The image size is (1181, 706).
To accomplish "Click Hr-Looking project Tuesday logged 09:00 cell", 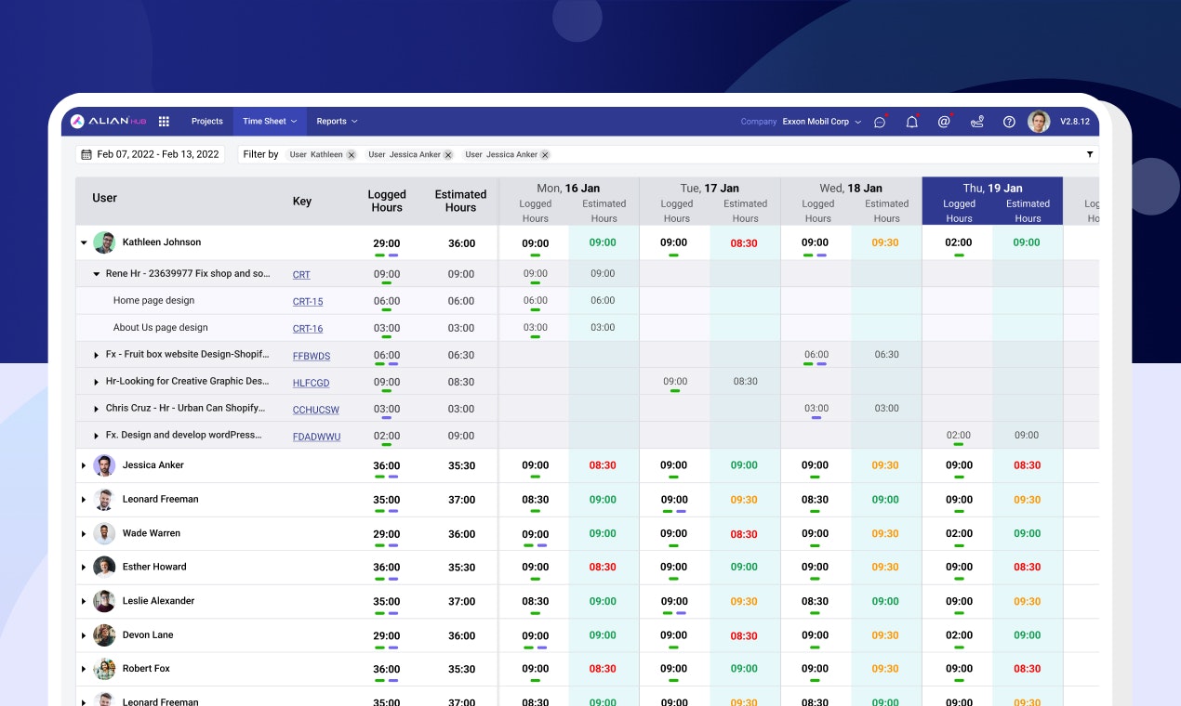I will 675,382.
